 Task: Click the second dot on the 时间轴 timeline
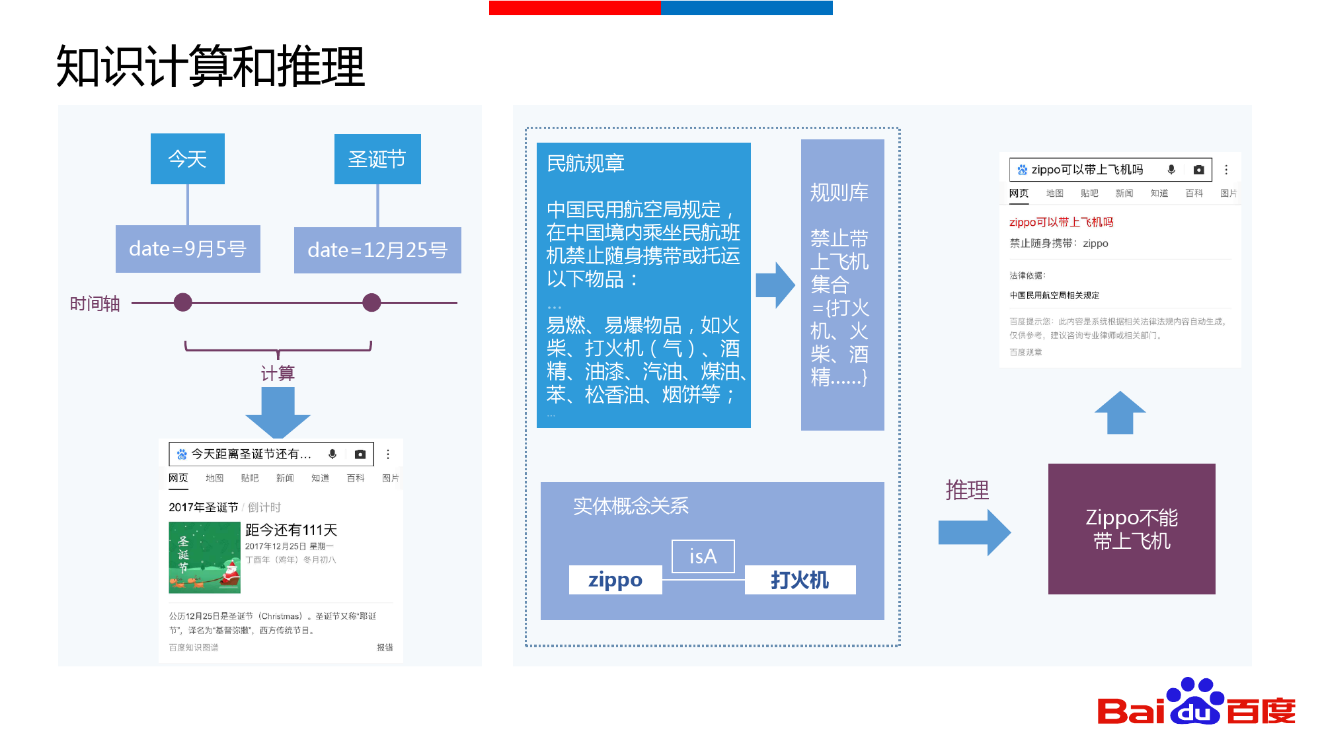(371, 302)
